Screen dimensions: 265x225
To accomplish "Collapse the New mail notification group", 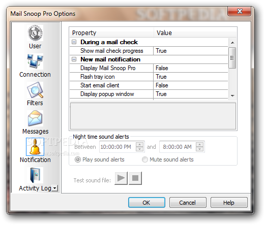I will 74,59.
